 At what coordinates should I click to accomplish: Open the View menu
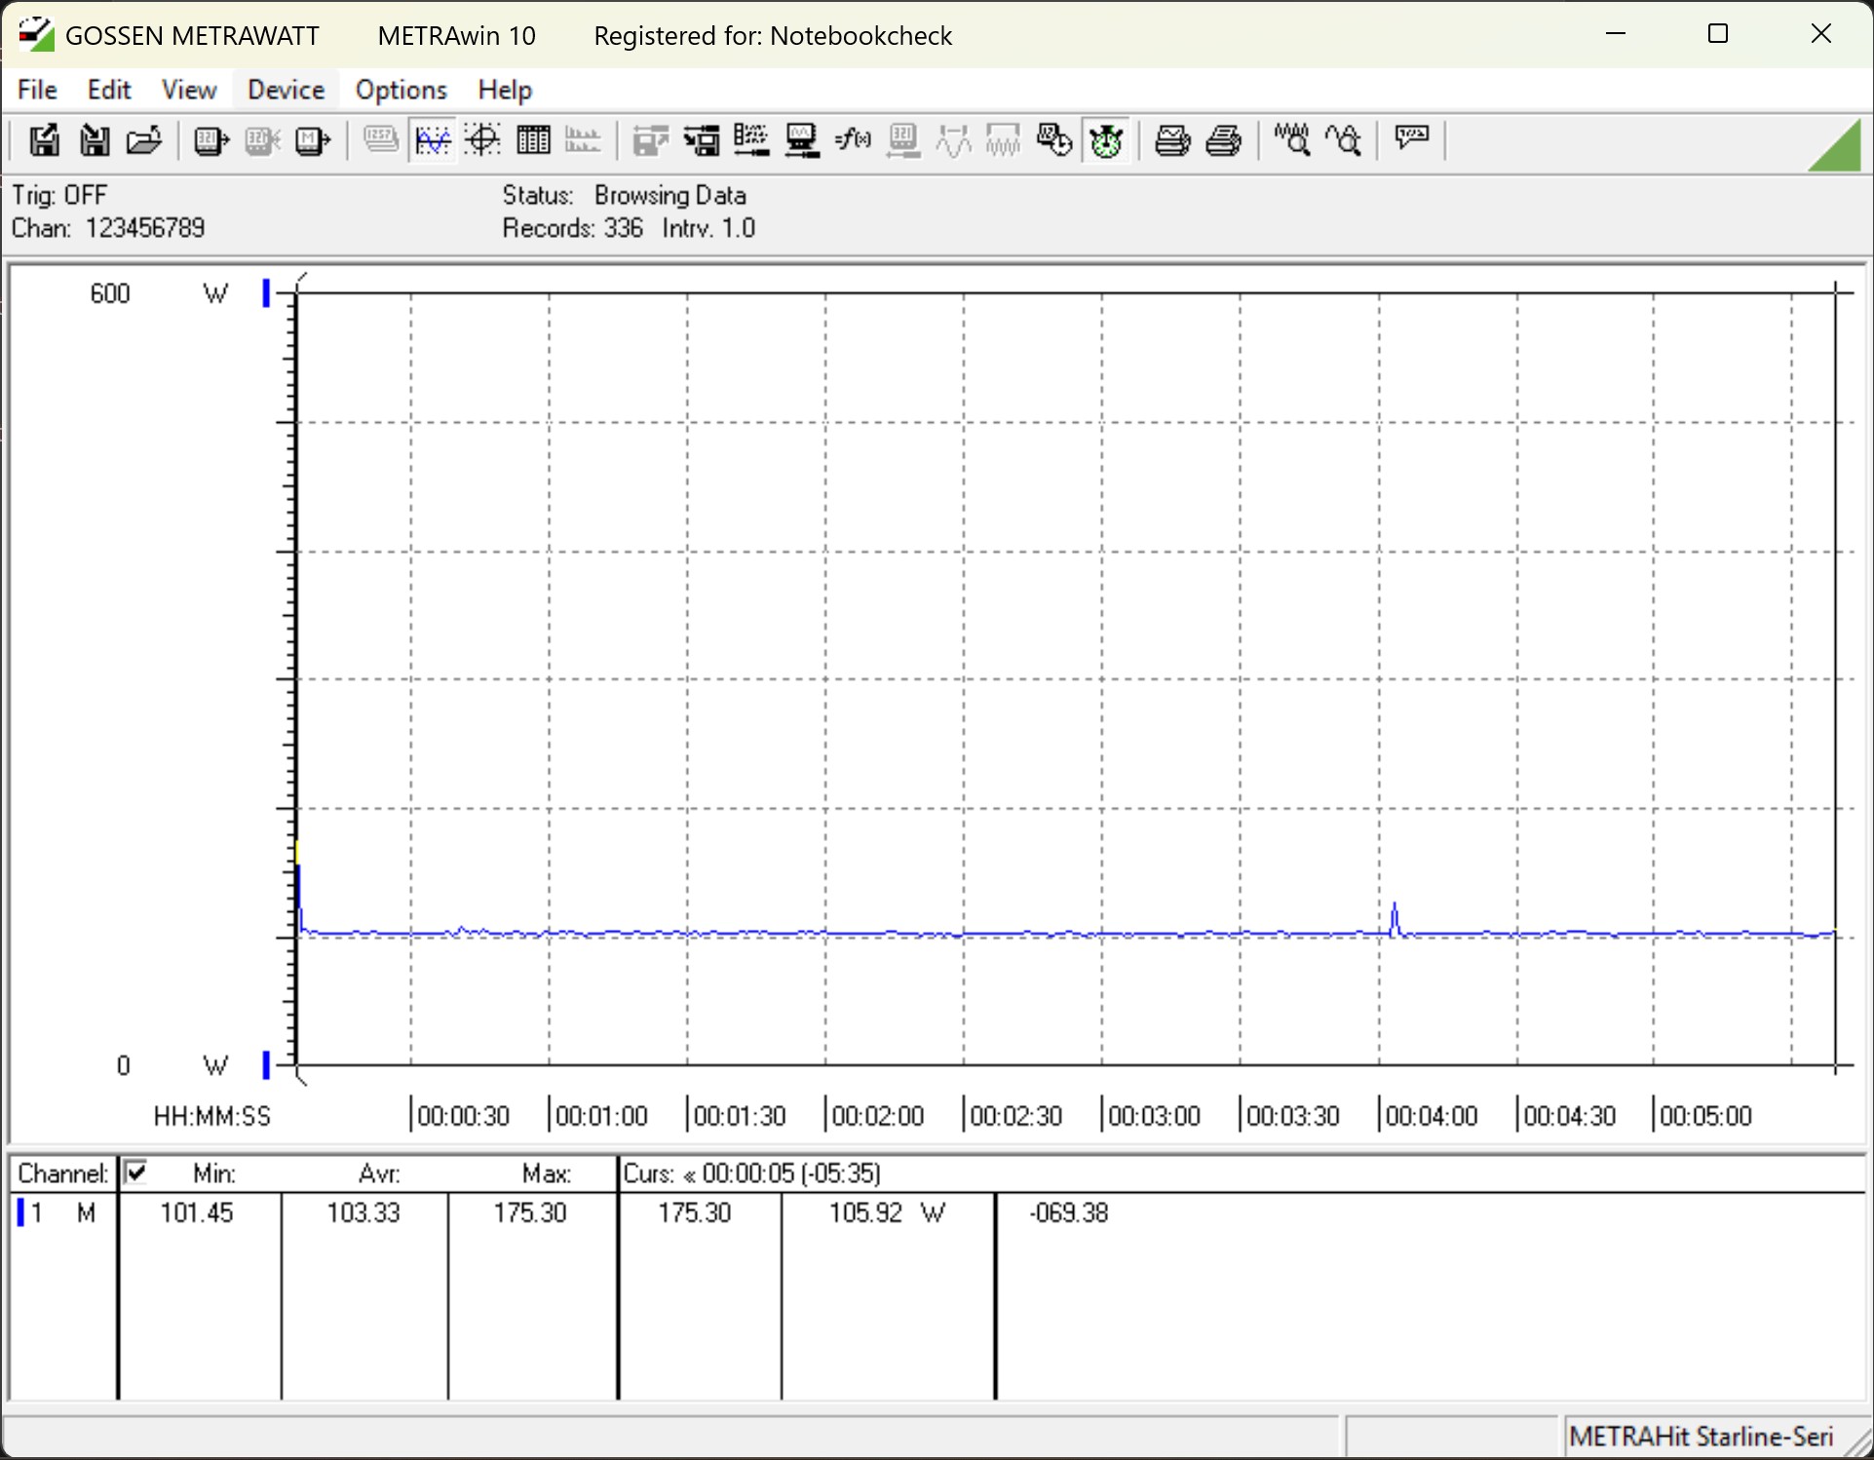tap(188, 90)
